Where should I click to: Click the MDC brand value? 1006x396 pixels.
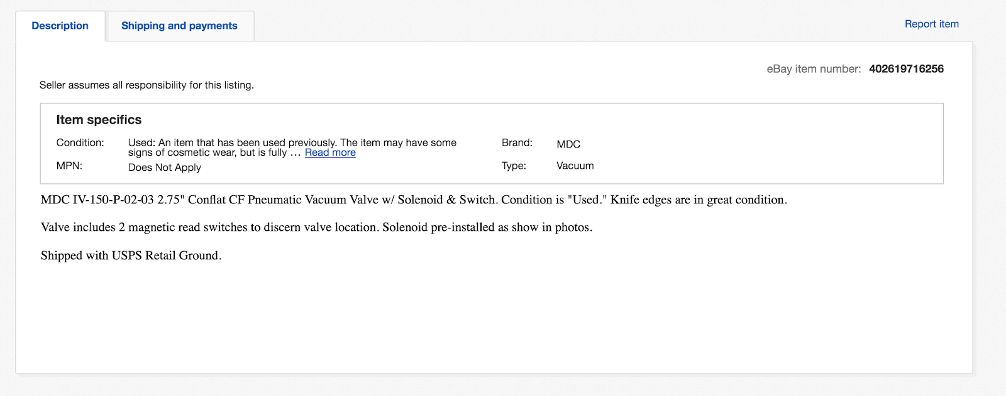tap(568, 144)
